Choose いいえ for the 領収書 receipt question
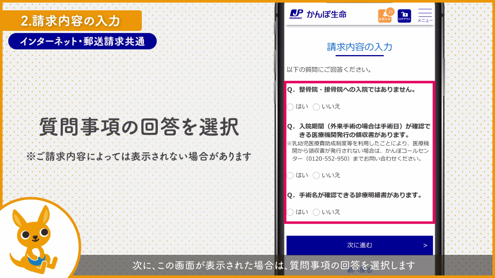 316,175
